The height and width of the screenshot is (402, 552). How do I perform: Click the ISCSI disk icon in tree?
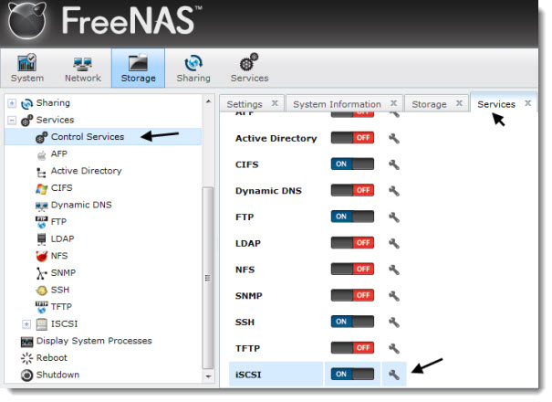point(42,324)
